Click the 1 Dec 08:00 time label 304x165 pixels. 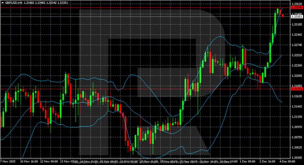point(247,161)
